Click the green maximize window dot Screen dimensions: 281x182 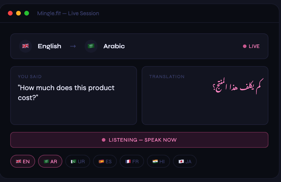tap(27, 13)
